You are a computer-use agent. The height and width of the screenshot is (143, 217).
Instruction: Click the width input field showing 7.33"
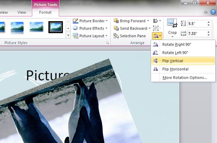[x=197, y=34]
